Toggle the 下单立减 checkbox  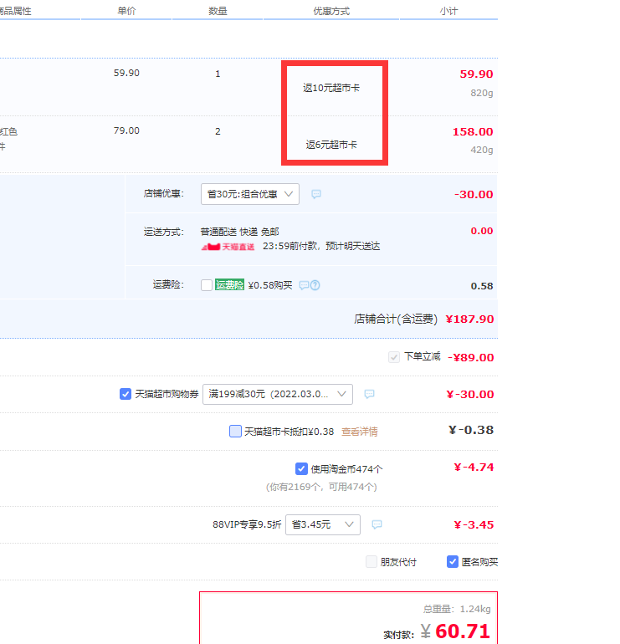(x=394, y=357)
